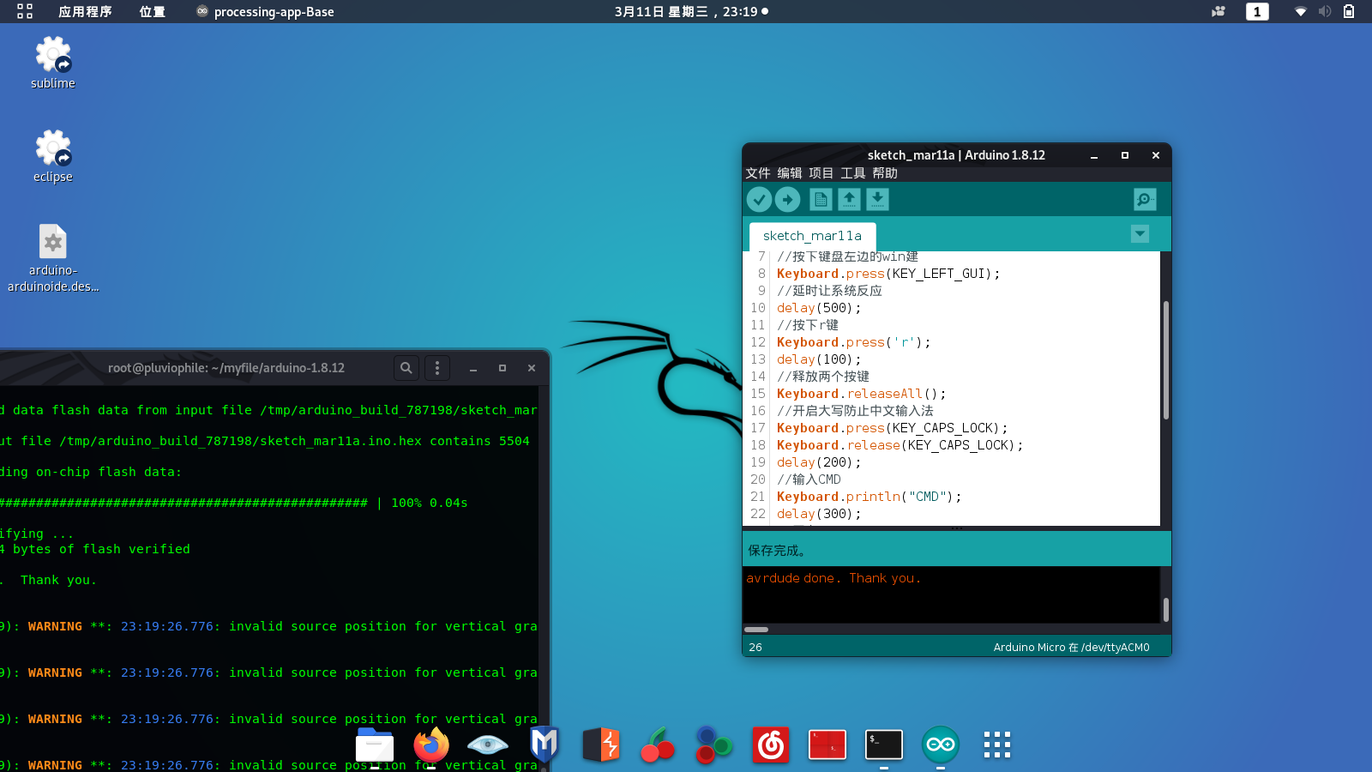
Task: Click the battery tray icon
Action: tap(1349, 11)
